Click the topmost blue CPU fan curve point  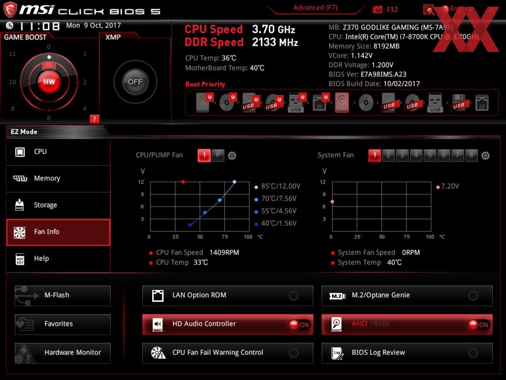coord(234,182)
